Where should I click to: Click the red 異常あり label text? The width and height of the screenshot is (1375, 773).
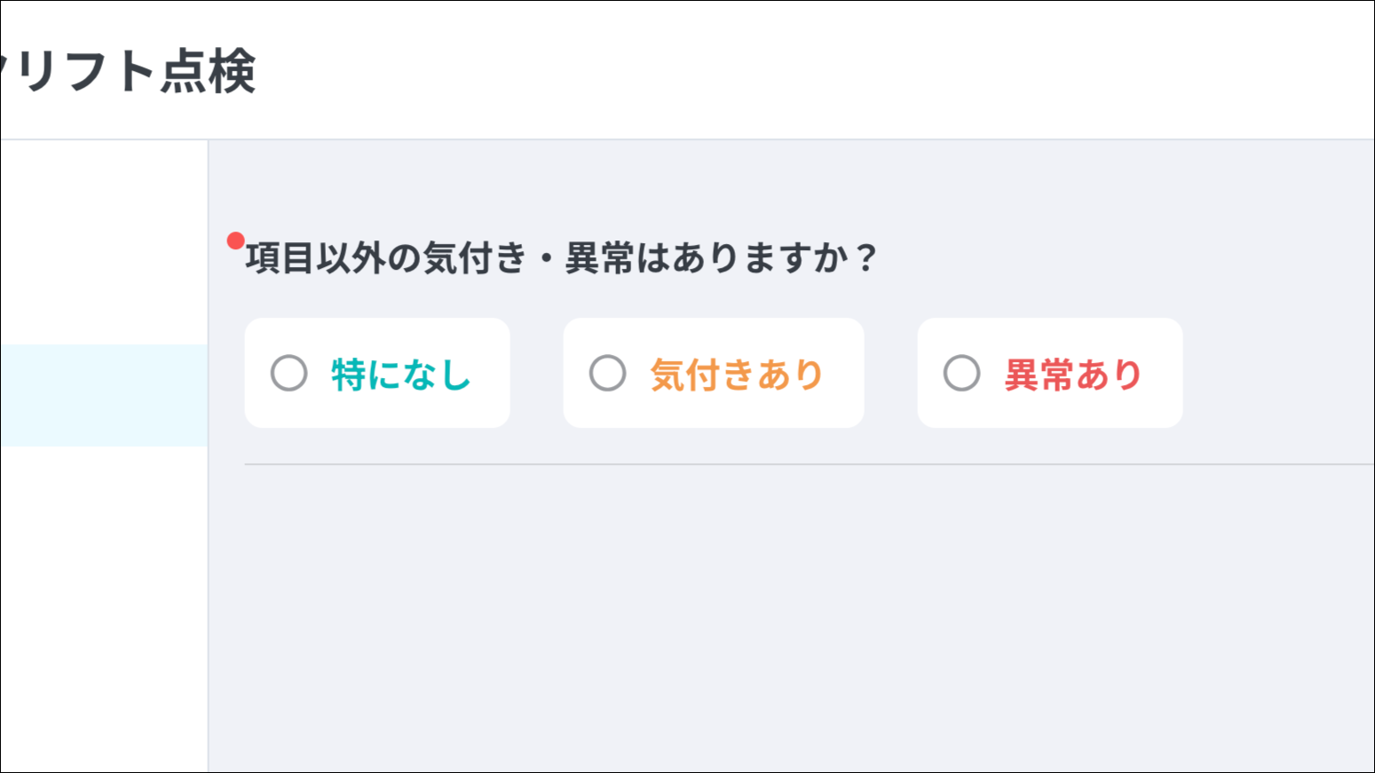click(x=1073, y=375)
